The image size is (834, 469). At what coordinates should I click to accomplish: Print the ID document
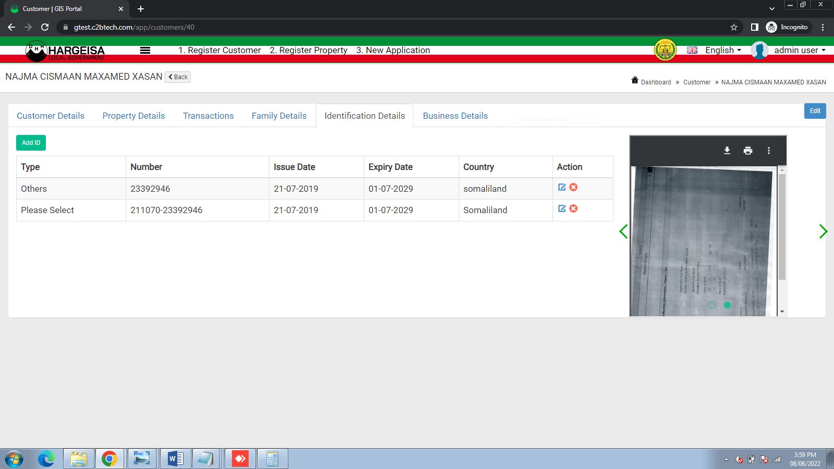coord(748,151)
